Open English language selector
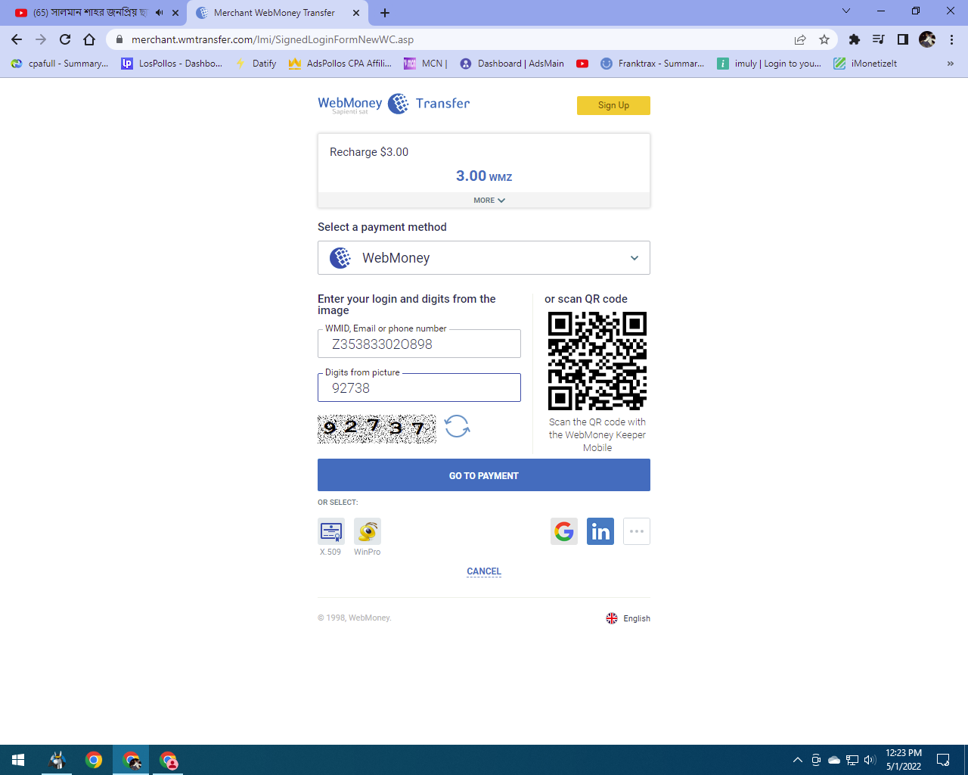 (628, 618)
